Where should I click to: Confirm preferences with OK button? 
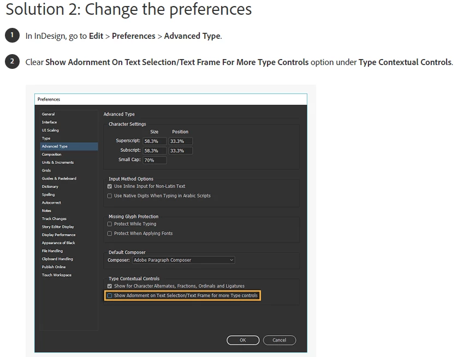click(243, 340)
